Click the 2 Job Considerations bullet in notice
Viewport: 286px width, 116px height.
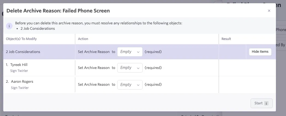tap(38, 29)
